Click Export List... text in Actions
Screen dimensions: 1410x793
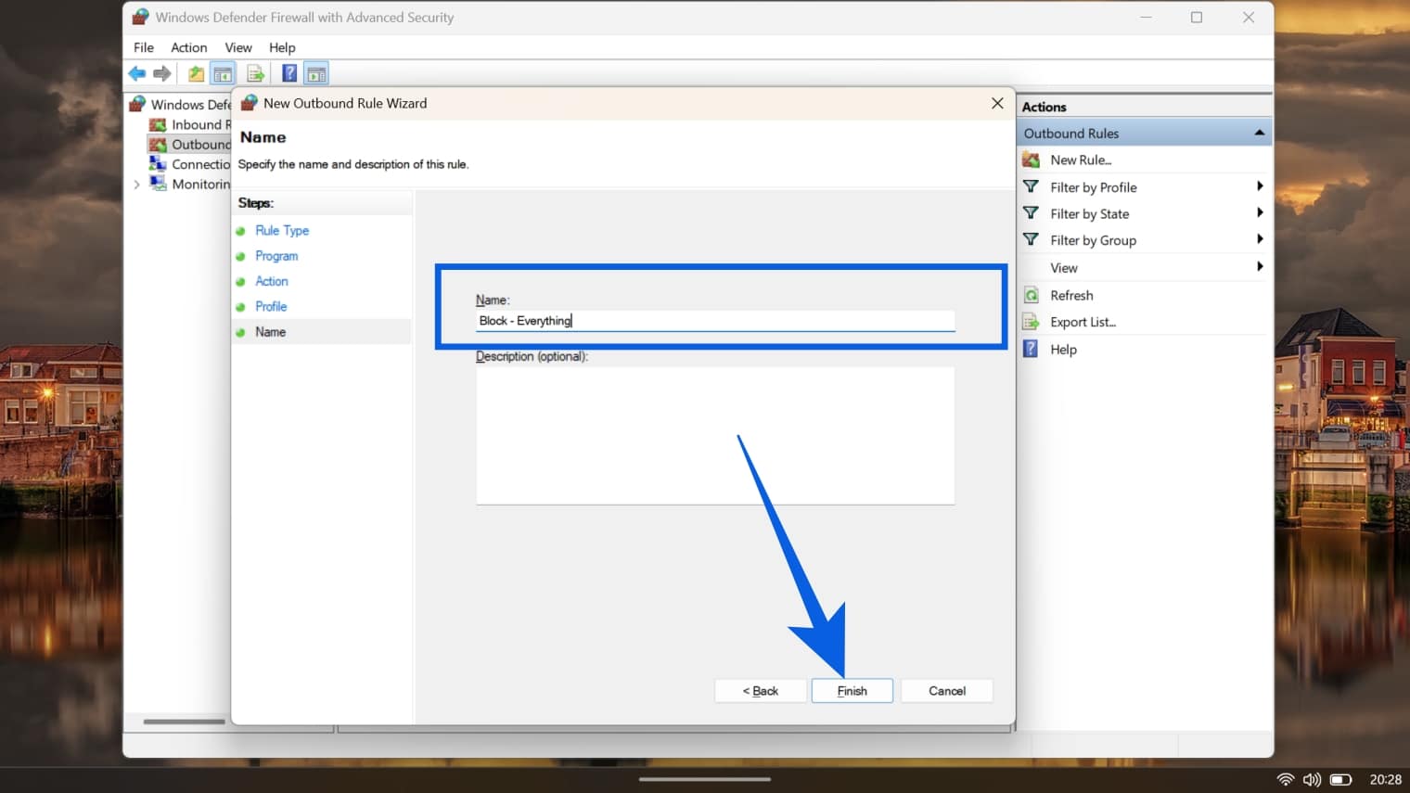pyautogui.click(x=1083, y=322)
